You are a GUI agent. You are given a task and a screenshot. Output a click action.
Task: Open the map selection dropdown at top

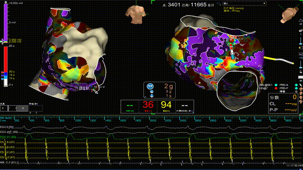244,3
